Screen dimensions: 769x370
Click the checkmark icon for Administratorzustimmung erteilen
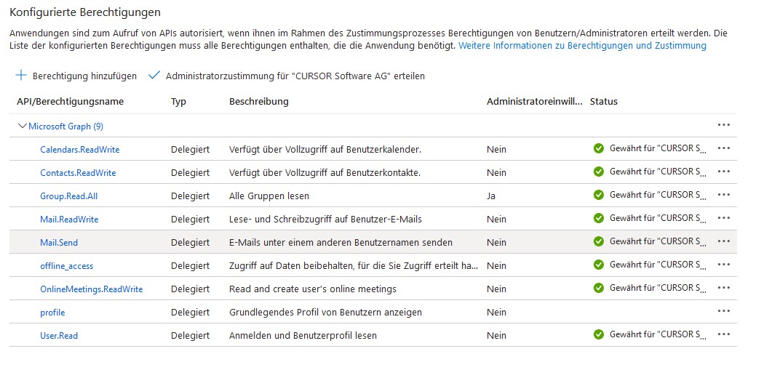(154, 76)
